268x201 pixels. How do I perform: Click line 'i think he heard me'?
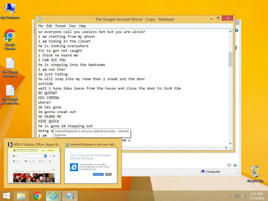point(58,55)
